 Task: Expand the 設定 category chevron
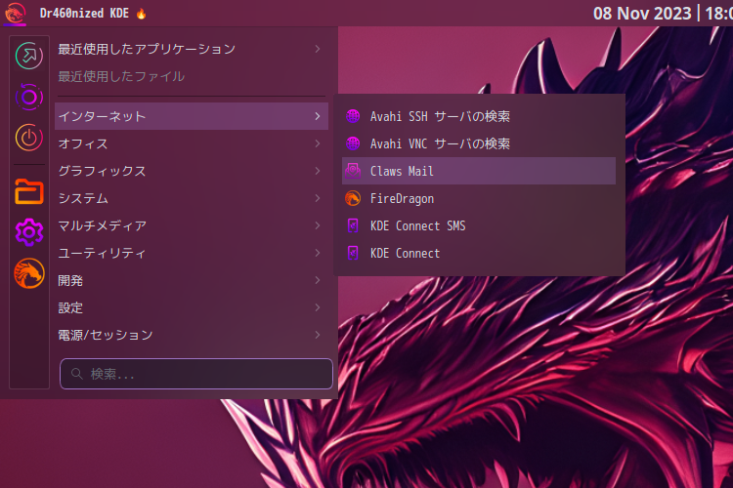[318, 307]
